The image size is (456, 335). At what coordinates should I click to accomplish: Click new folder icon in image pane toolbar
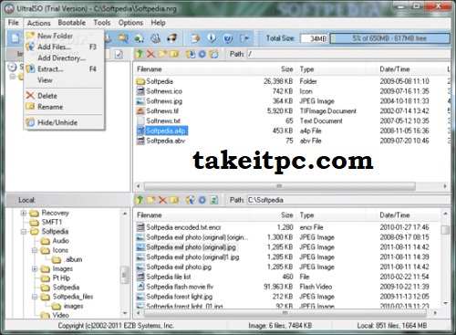(162, 54)
